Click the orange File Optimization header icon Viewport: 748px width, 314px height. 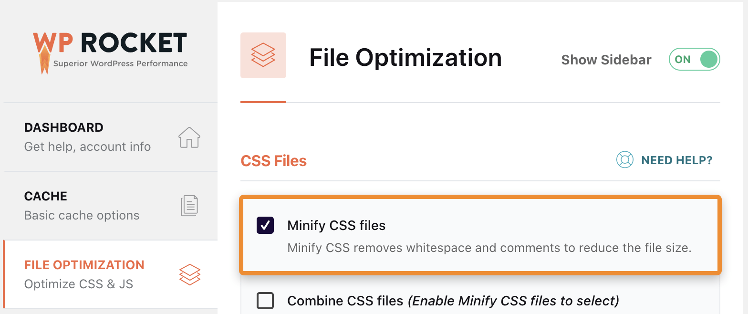point(263,55)
